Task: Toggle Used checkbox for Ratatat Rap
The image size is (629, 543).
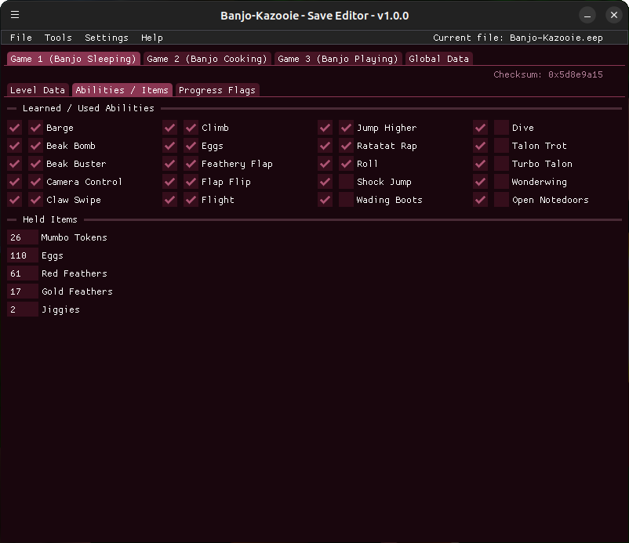Action: click(346, 146)
